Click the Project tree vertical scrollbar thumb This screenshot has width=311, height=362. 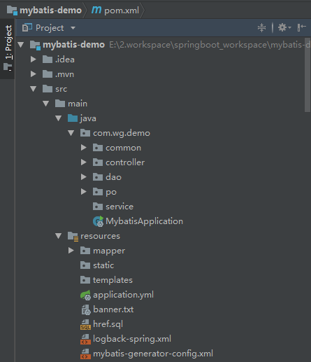click(x=308, y=75)
